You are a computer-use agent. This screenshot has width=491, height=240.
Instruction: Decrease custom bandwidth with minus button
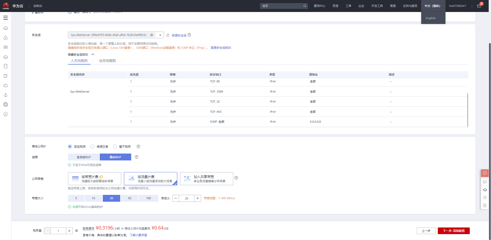(x=176, y=198)
